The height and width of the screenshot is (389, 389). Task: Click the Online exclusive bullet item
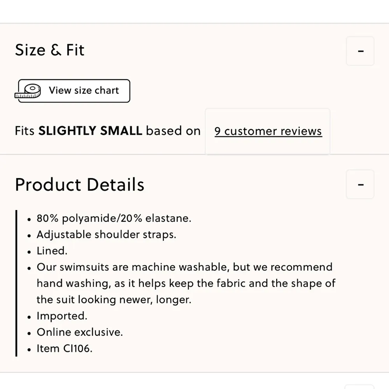pos(80,332)
